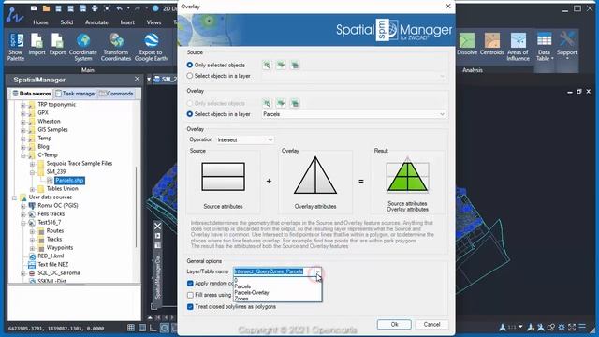Collapse the User data sources node
This screenshot has width=599, height=337.
pyautogui.click(x=14, y=198)
